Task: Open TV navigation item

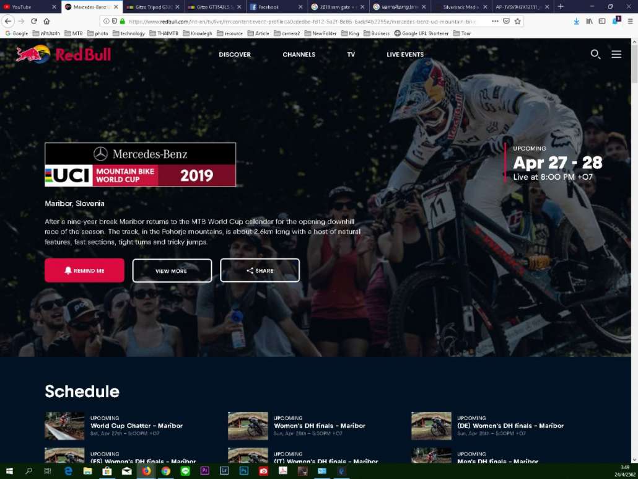Action: click(x=351, y=55)
